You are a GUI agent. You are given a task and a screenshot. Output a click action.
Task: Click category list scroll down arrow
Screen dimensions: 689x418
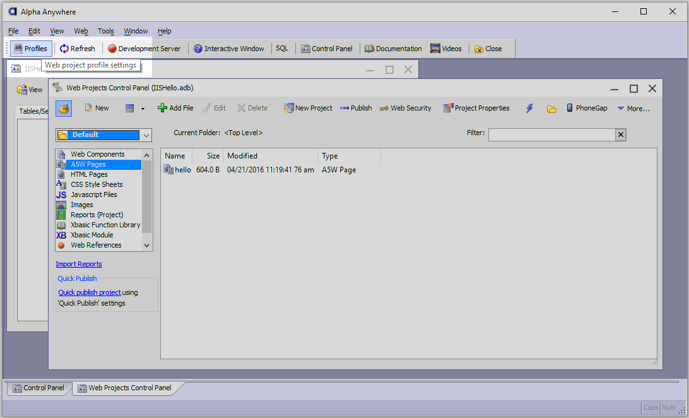[147, 246]
